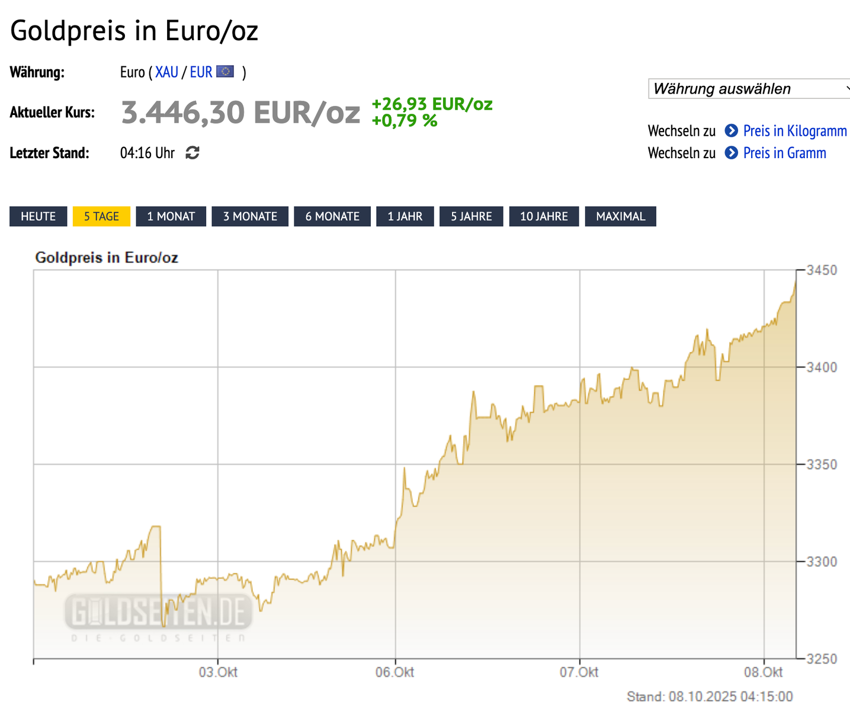Image resolution: width=850 pixels, height=711 pixels.
Task: Click arrow icon before Preis in Kilogramm
Action: [x=732, y=130]
